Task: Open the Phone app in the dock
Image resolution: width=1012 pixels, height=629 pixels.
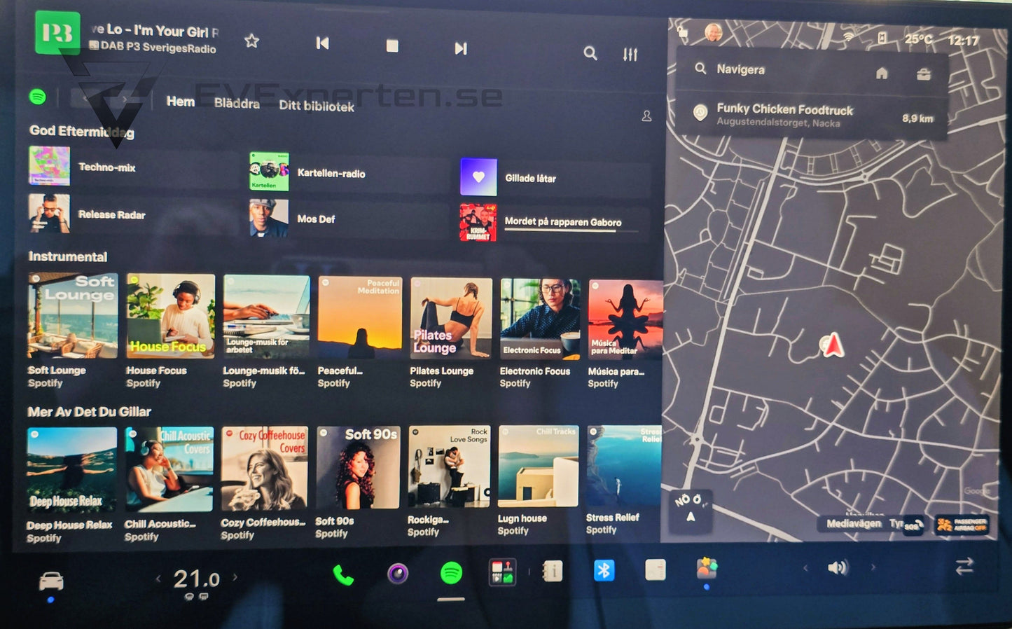Action: [343, 574]
